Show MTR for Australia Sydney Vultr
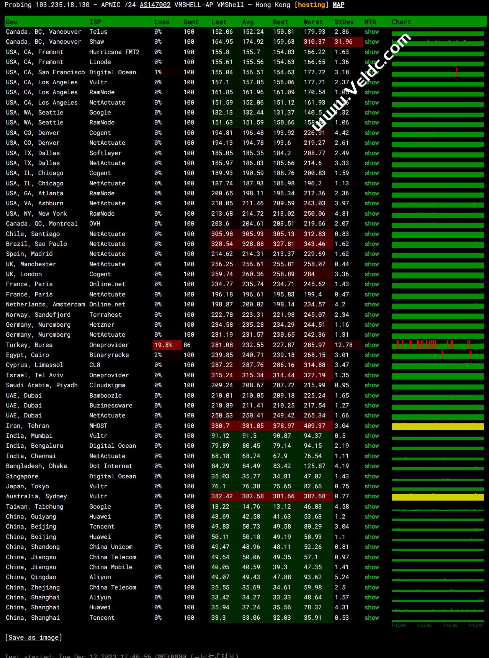 pyautogui.click(x=371, y=496)
